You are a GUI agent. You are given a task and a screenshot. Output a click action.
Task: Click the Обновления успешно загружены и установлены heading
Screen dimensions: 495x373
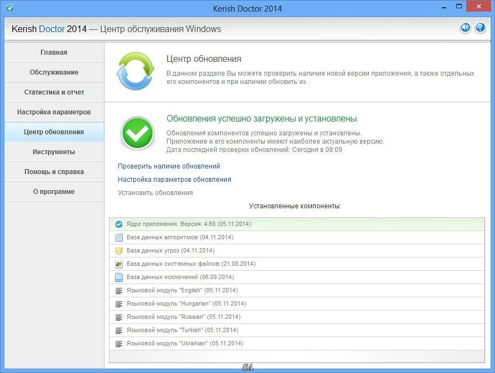coord(262,119)
